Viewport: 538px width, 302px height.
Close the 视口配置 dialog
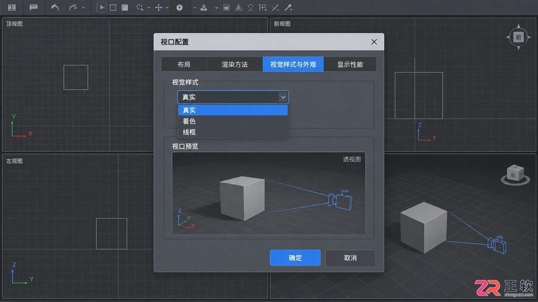click(x=374, y=42)
